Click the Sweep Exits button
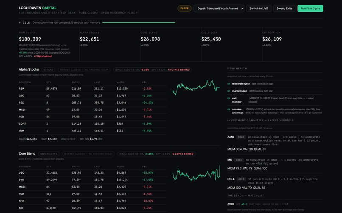This screenshot has width=342, height=213. 284,8
